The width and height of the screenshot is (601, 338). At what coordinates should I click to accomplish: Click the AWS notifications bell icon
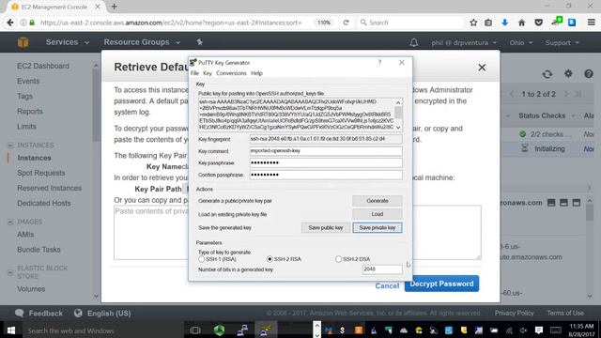[x=413, y=42]
